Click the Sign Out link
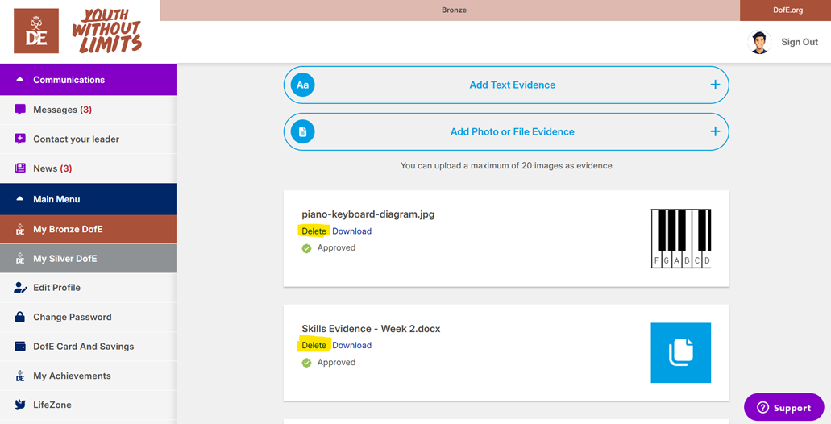831x424 pixels. 799,42
